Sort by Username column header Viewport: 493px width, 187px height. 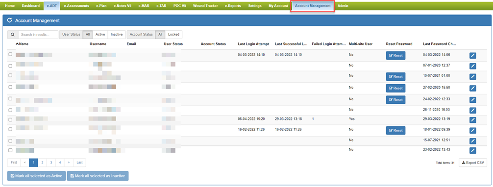pyautogui.click(x=98, y=44)
